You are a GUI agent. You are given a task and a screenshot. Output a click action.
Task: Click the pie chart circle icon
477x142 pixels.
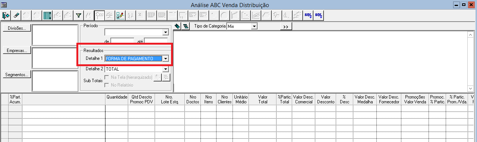coord(224,15)
